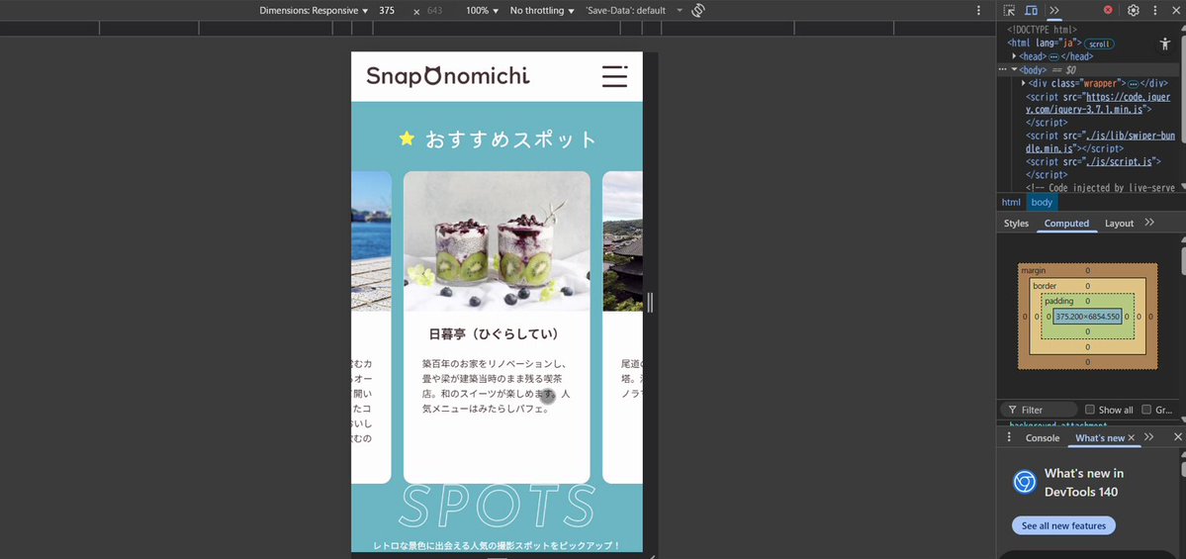This screenshot has width=1186, height=559.
Task: Toggle the Show all checkbox
Action: point(1090,410)
